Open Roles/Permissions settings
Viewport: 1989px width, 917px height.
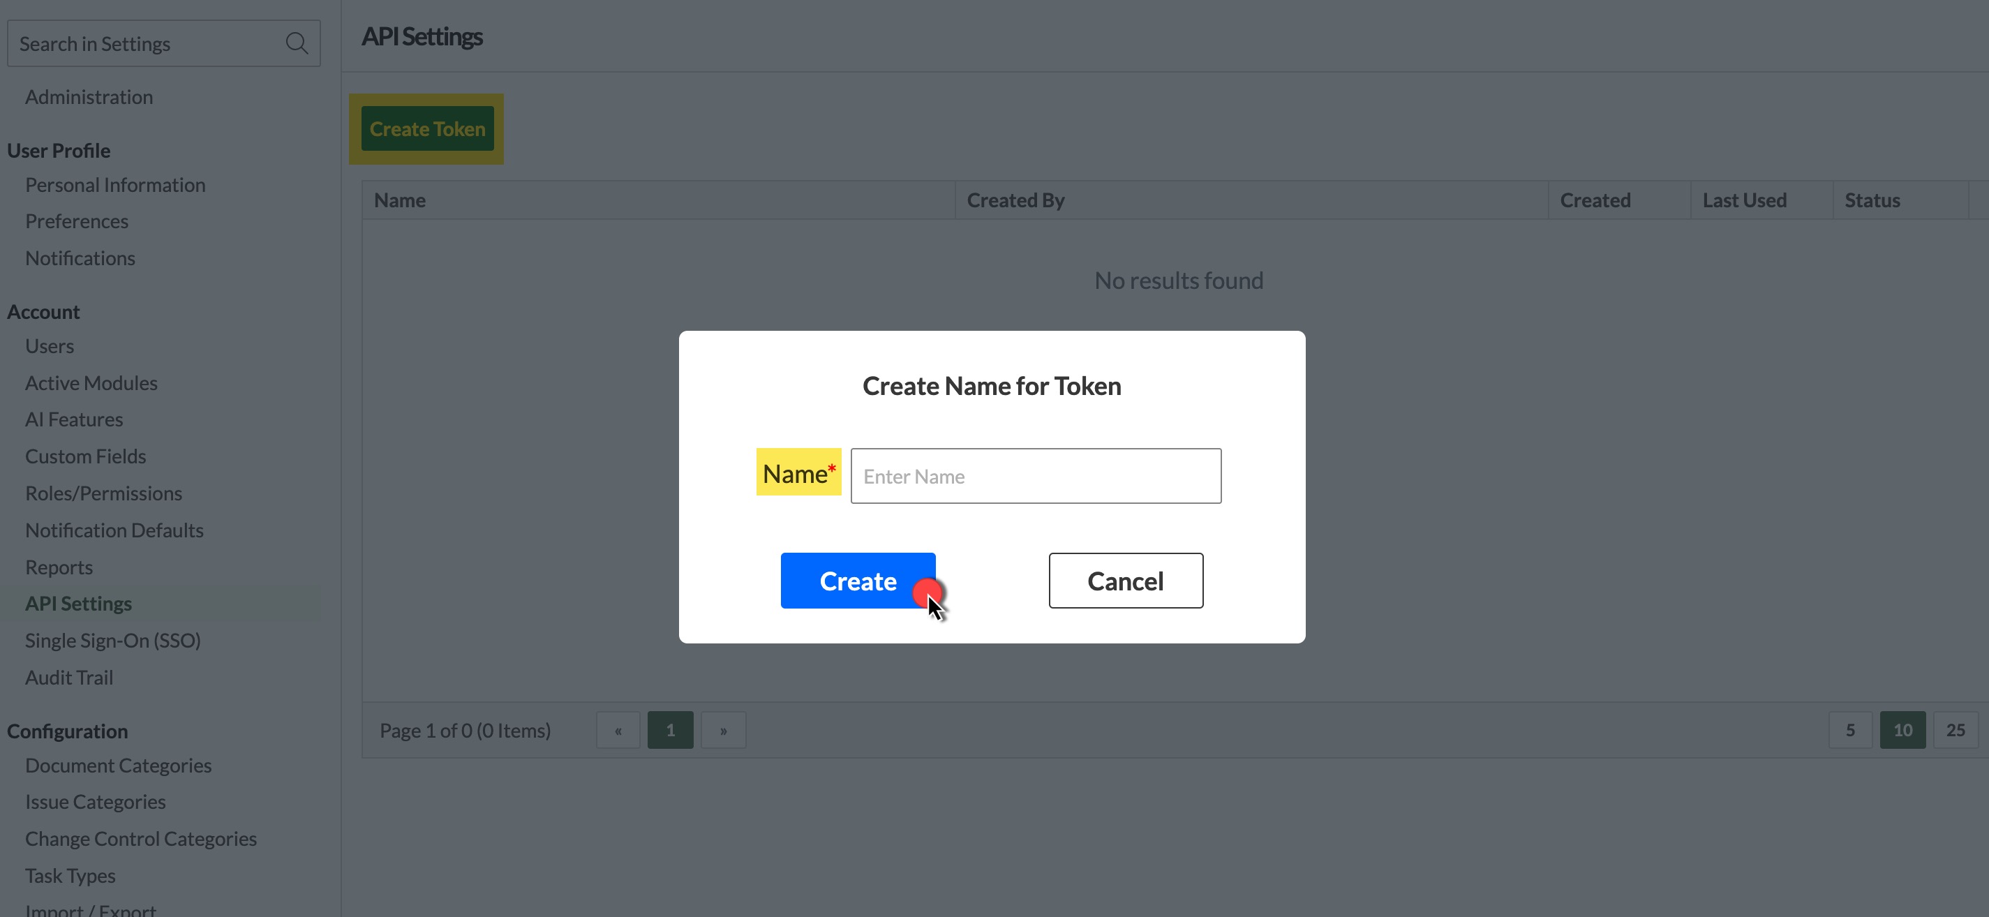pyautogui.click(x=103, y=494)
